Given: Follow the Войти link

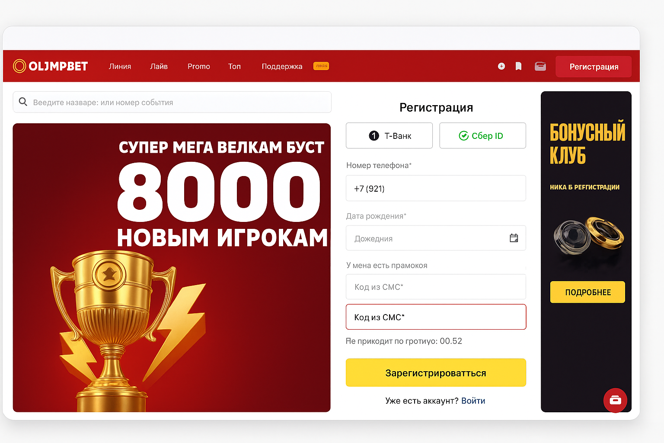Looking at the screenshot, I should coord(473,401).
